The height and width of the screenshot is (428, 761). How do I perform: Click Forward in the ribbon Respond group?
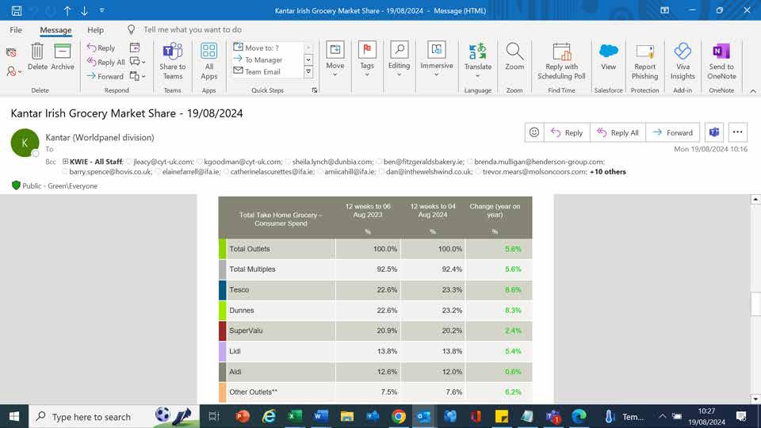tap(105, 76)
